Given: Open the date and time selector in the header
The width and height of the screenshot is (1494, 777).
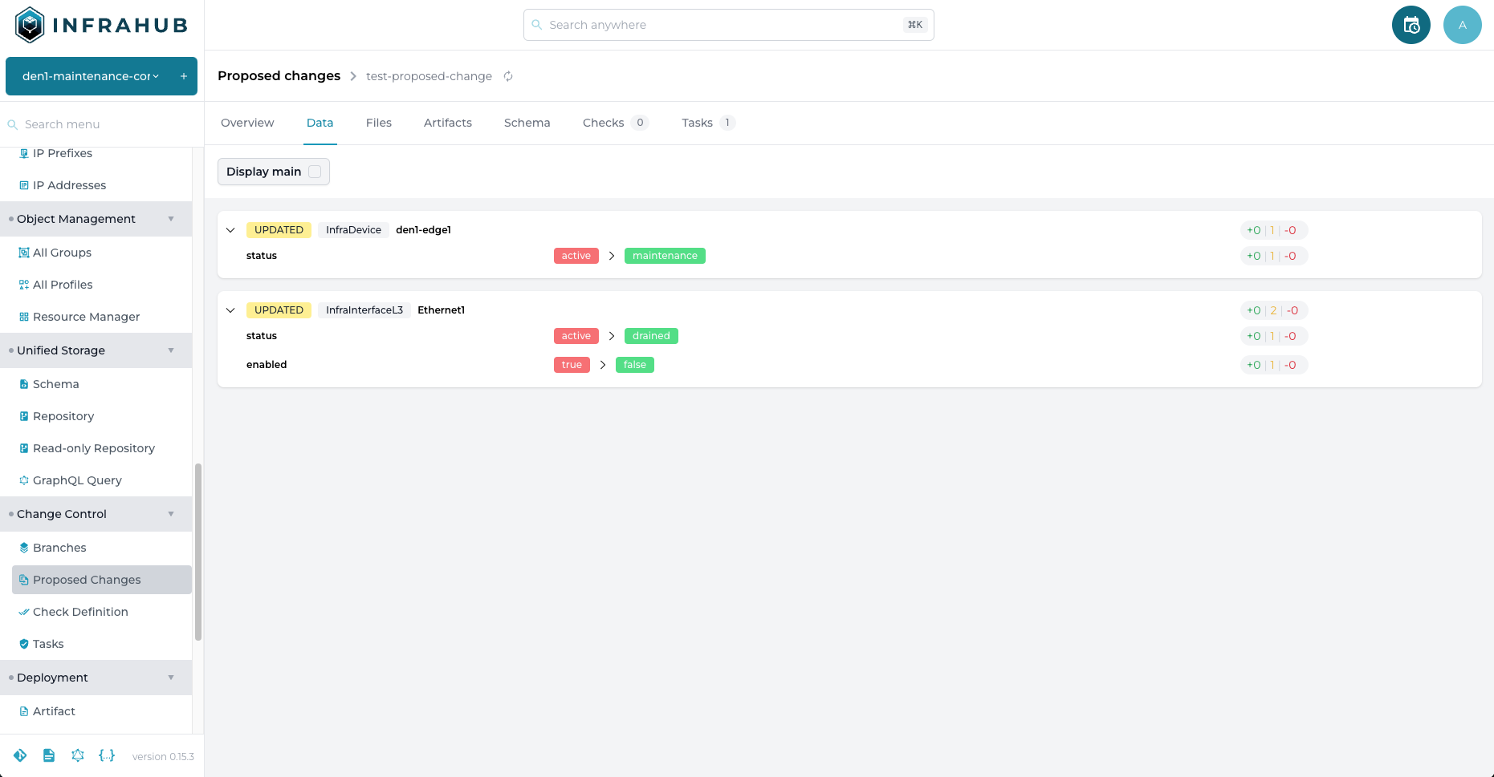Looking at the screenshot, I should pyautogui.click(x=1411, y=25).
